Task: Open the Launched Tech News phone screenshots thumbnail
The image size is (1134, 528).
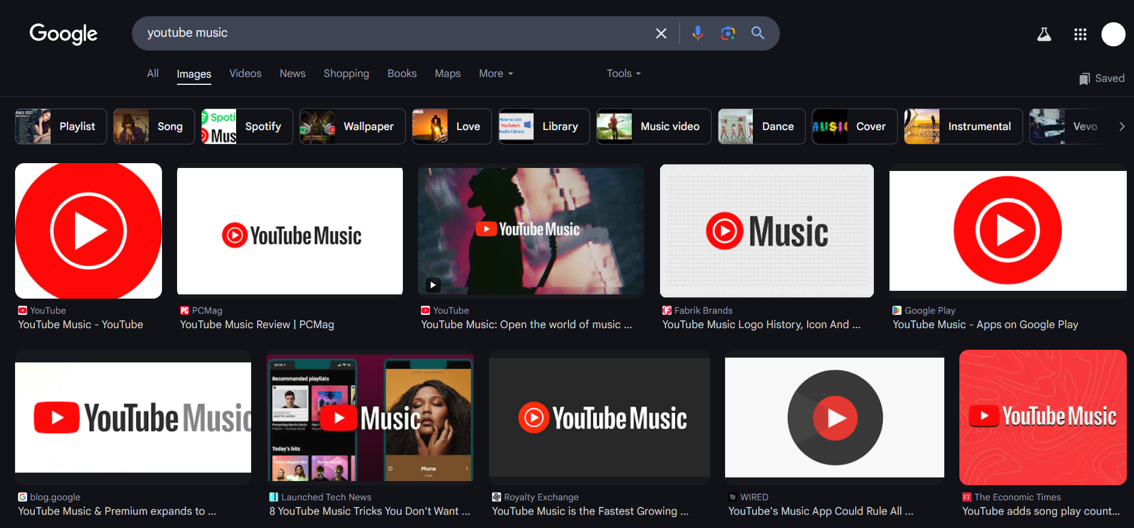Action: (x=370, y=417)
